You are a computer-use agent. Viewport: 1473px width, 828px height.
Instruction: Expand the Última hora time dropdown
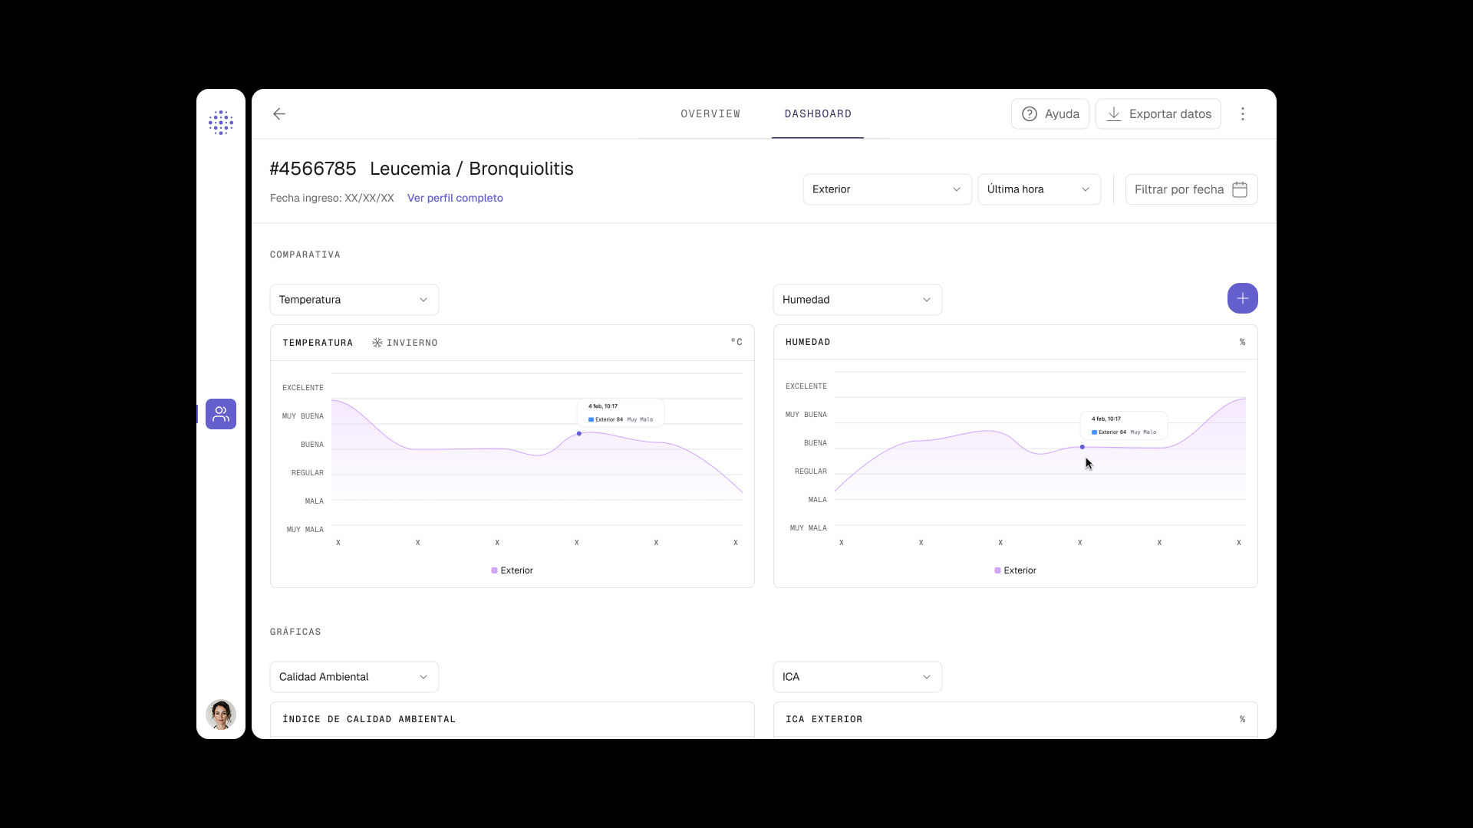tap(1040, 189)
